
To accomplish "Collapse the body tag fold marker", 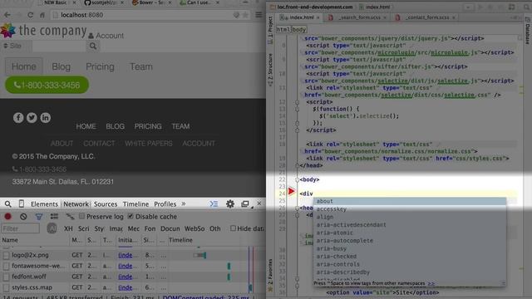I will coord(297,179).
